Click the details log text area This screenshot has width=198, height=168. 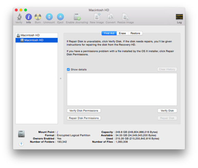coord(122,89)
